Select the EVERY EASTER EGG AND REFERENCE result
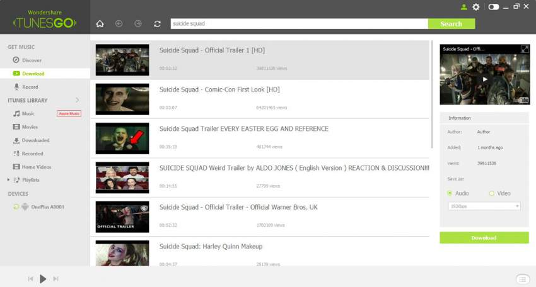Image resolution: width=536 pixels, height=287 pixels. [259, 138]
